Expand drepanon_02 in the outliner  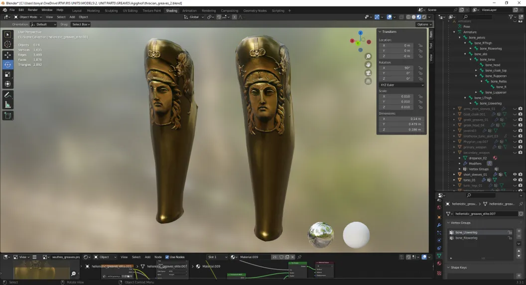click(x=460, y=158)
